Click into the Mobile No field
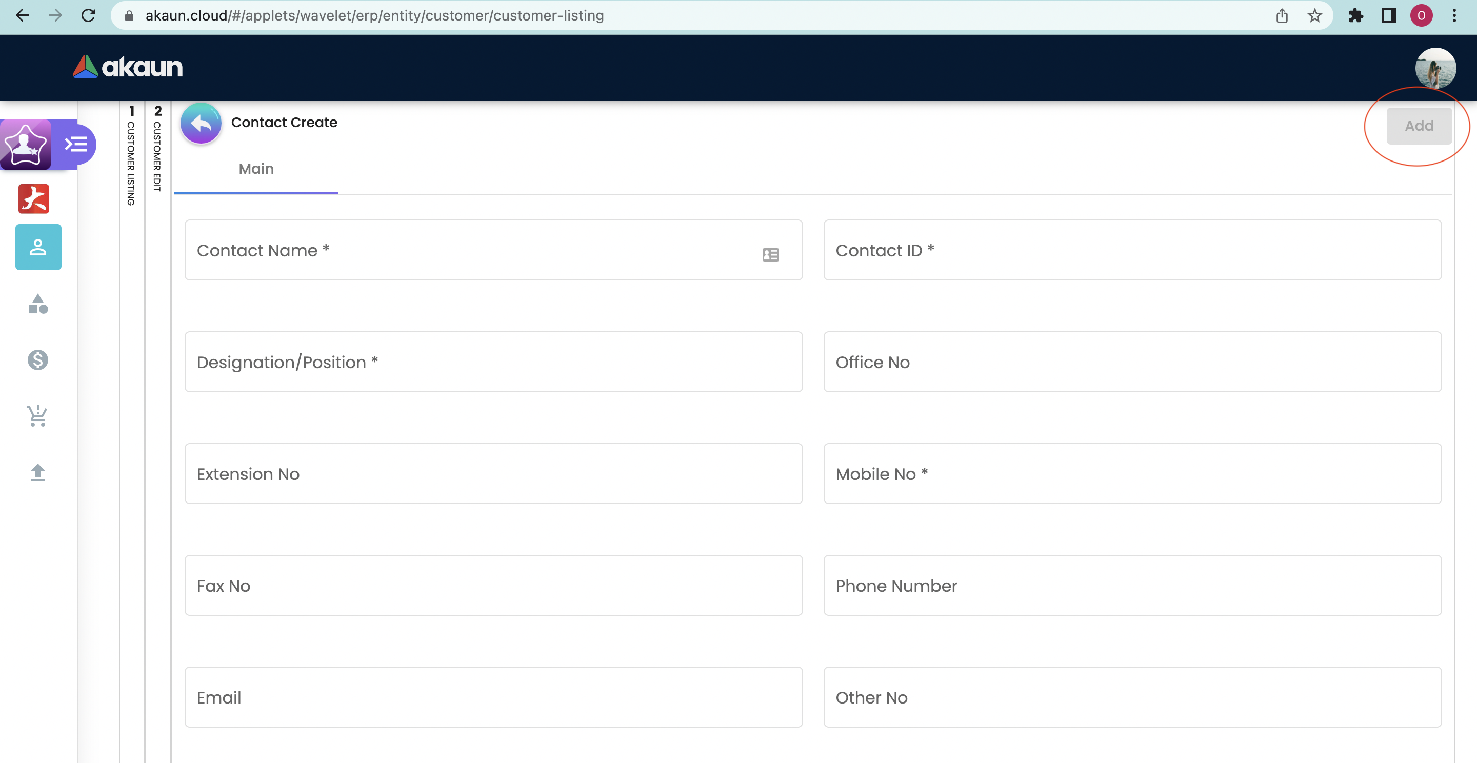Viewport: 1477px width, 763px height. click(x=1132, y=474)
